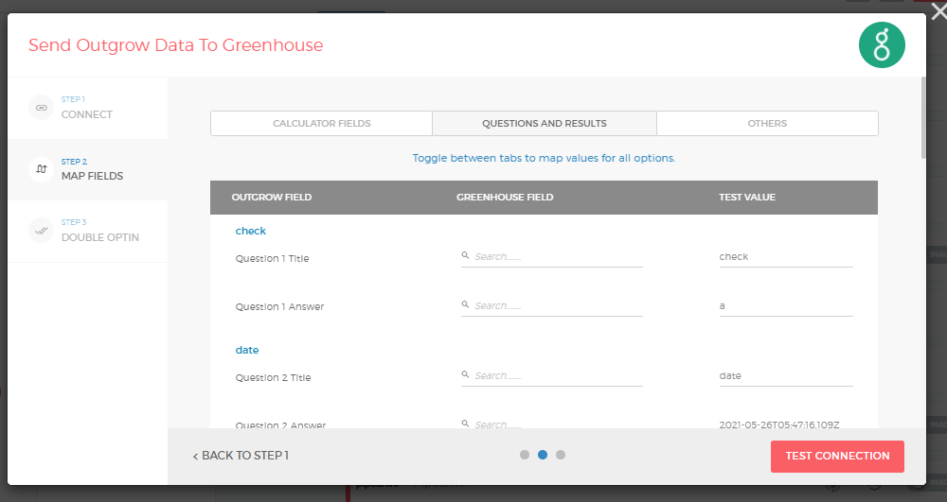Viewport: 947px width, 502px height.
Task: Click the Double Optin checkmark icon
Action: [41, 231]
